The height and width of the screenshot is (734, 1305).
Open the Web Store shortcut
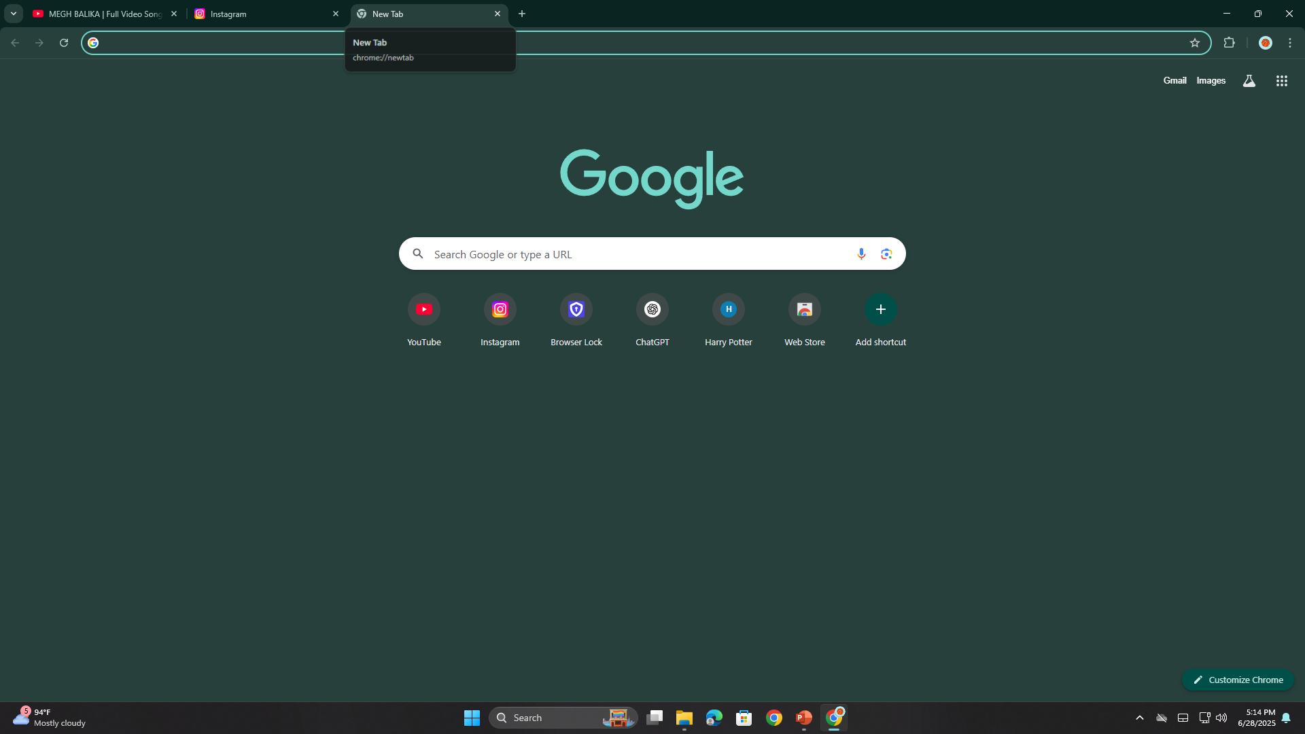[805, 321]
